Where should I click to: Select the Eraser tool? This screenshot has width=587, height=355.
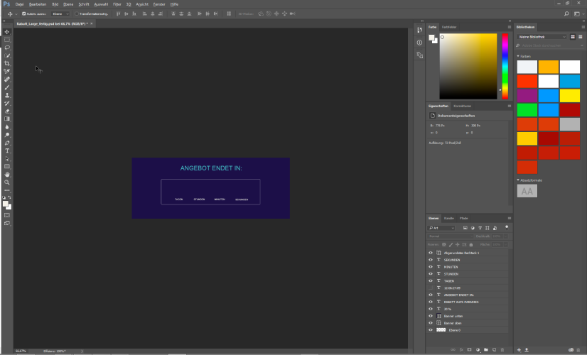7,111
